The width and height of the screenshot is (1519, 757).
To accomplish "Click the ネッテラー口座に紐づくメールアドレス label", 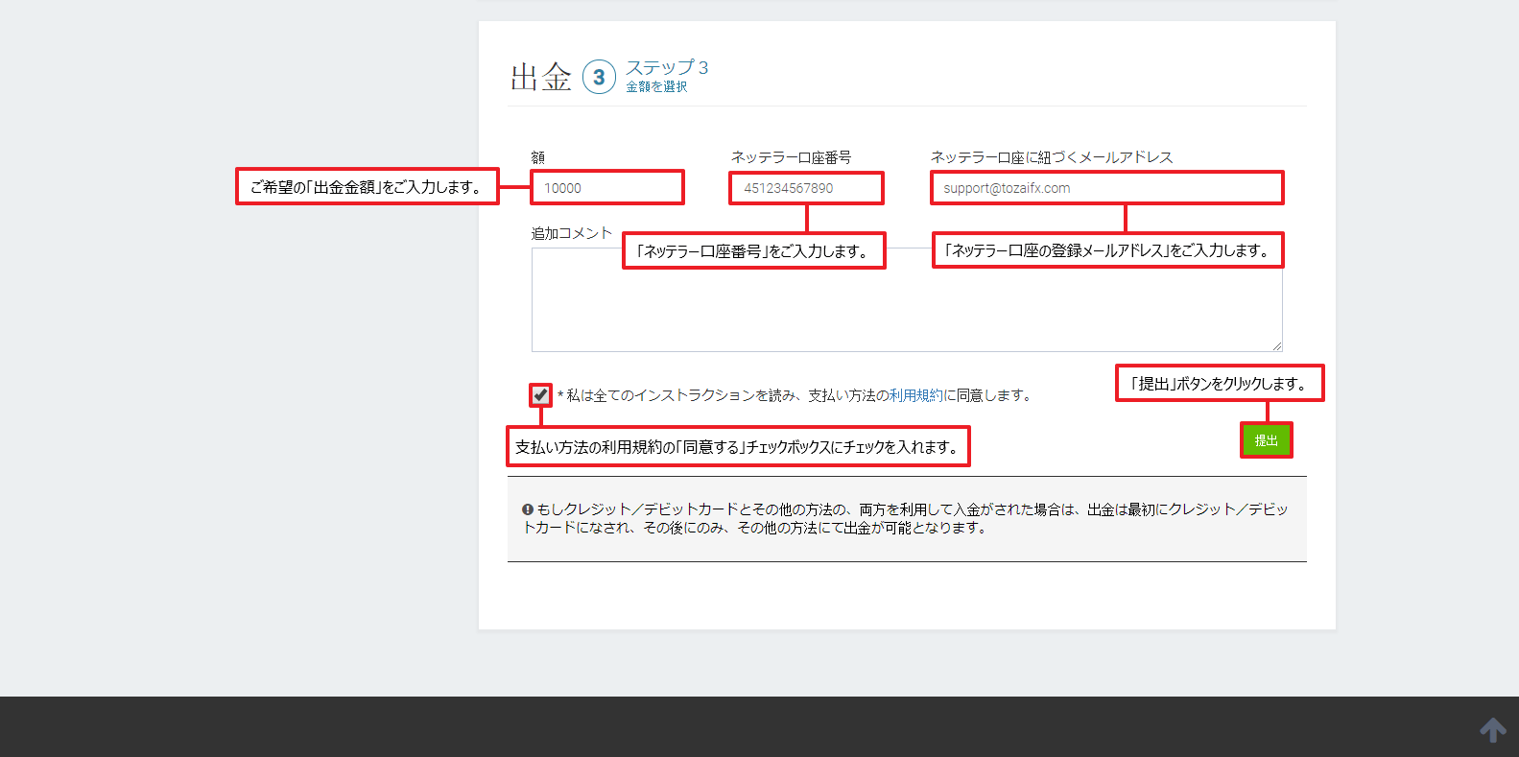I will click(1052, 157).
